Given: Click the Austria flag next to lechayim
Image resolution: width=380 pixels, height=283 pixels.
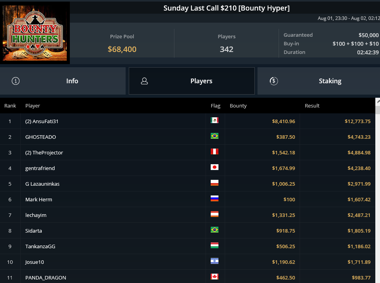Looking at the screenshot, I should (215, 214).
